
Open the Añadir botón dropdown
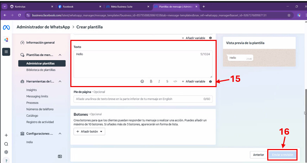(x=89, y=132)
